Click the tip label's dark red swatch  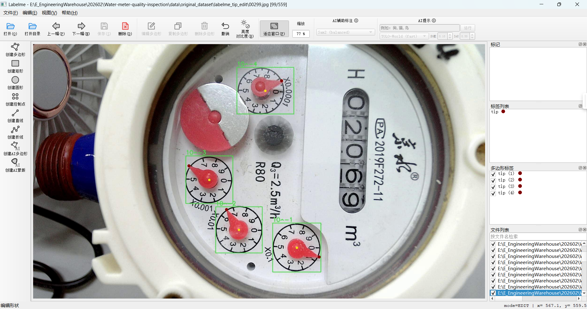coord(503,112)
